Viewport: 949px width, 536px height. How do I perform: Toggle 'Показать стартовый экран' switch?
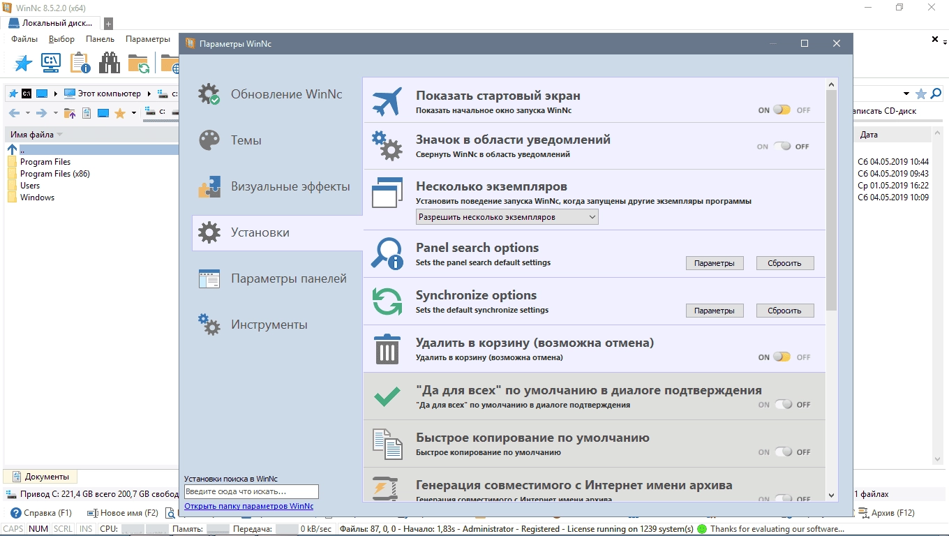click(x=782, y=110)
